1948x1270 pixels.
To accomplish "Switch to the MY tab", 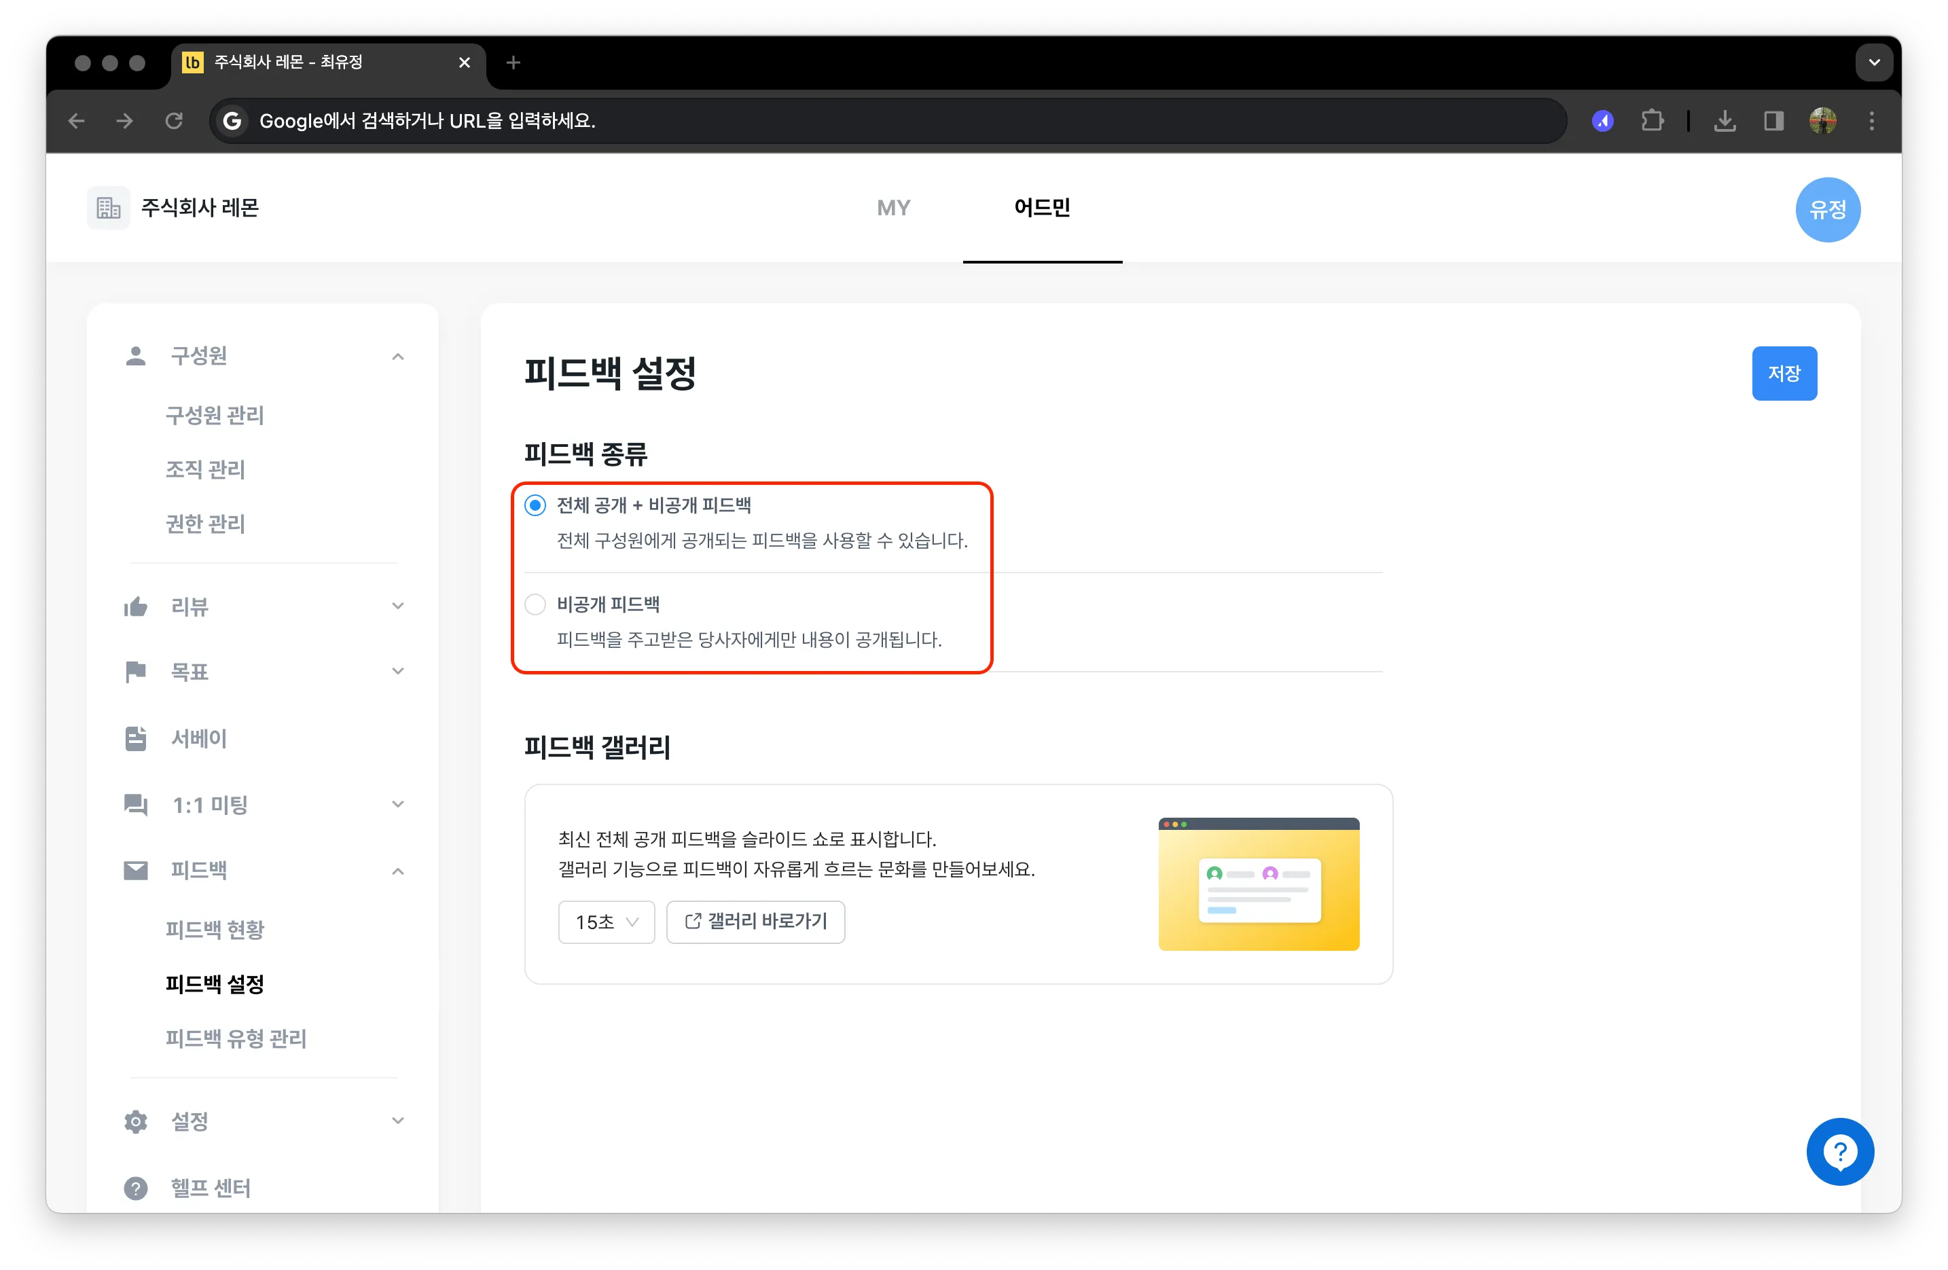I will pos(893,208).
